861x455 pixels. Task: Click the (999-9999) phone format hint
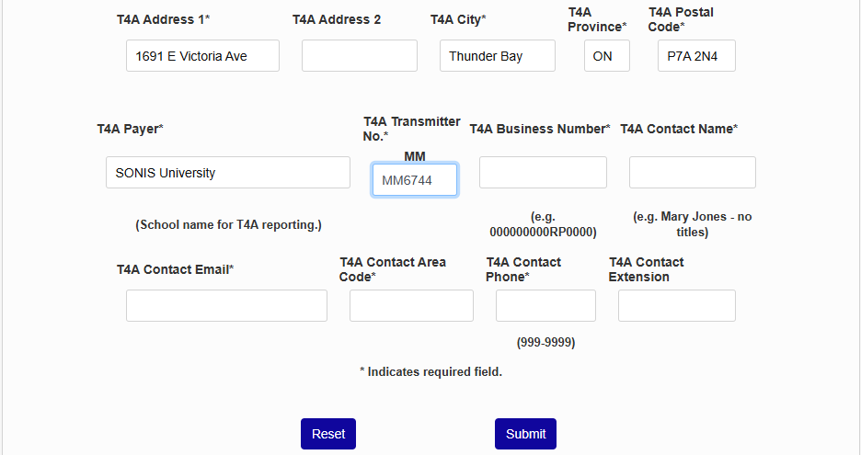pos(545,343)
